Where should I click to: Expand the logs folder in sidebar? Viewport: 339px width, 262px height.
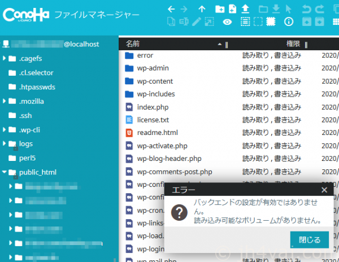(x=5, y=144)
